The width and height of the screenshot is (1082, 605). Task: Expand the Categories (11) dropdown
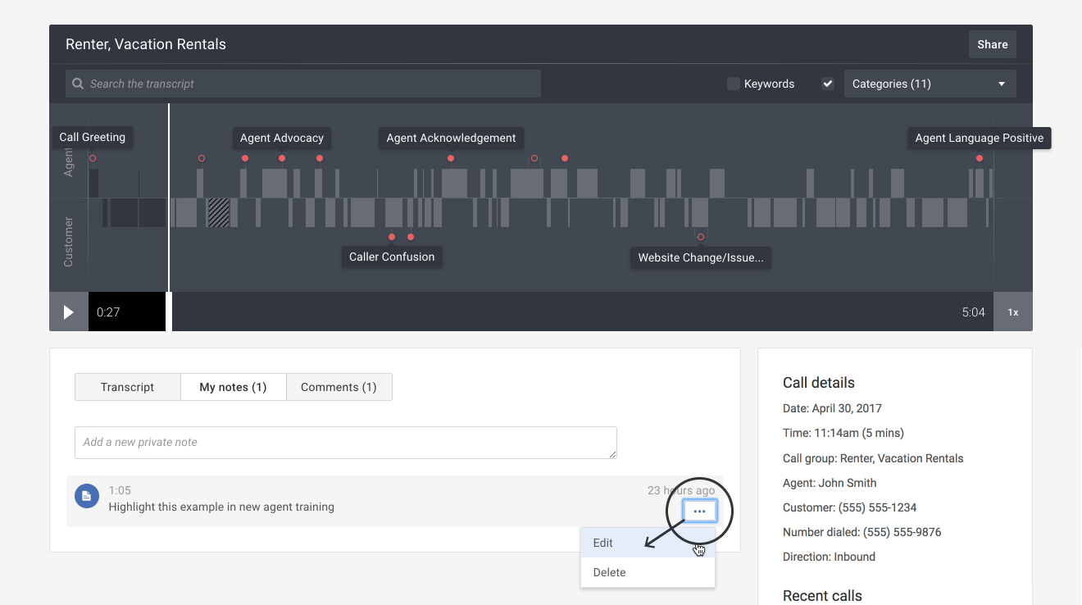(930, 84)
